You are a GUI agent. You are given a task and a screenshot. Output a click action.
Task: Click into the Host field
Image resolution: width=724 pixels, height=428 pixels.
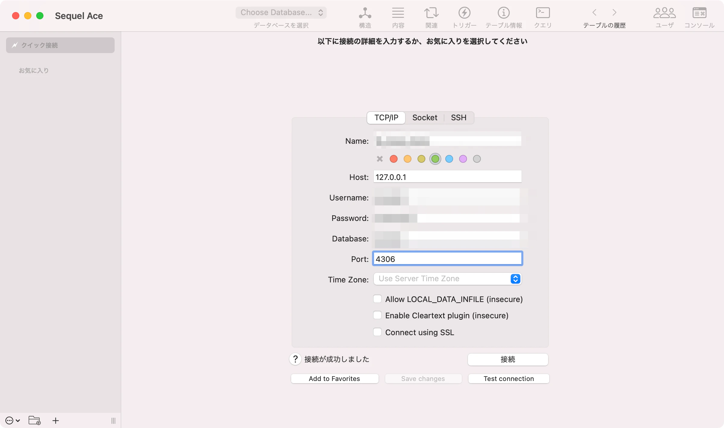tap(448, 177)
